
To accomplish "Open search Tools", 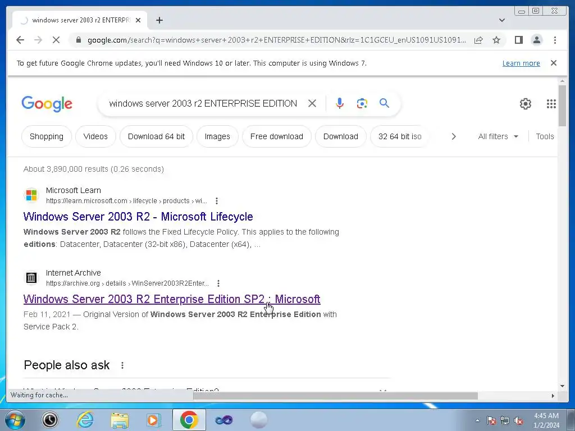I will tap(545, 136).
